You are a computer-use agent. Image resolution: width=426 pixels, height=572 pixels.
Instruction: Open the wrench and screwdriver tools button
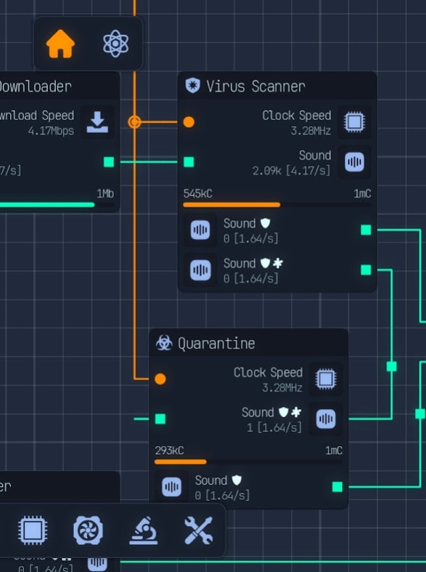(x=198, y=531)
